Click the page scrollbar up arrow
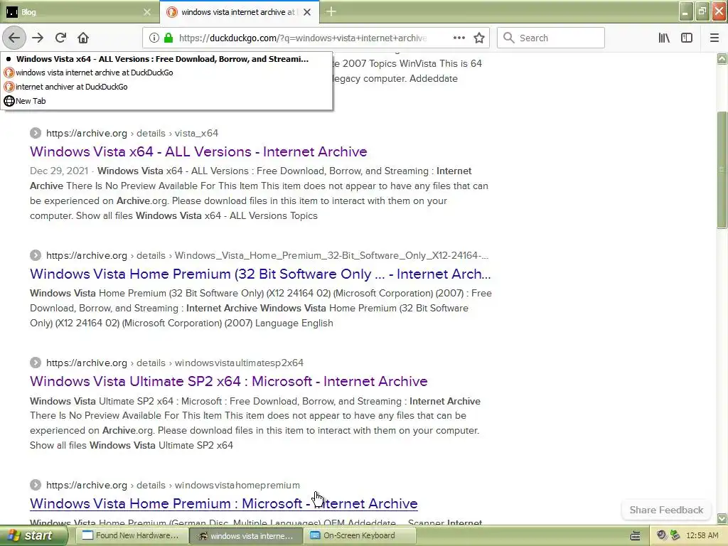This screenshot has height=546, width=728. coord(722,58)
